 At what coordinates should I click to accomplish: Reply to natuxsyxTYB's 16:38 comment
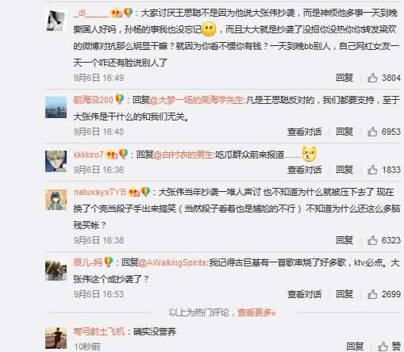[344, 240]
